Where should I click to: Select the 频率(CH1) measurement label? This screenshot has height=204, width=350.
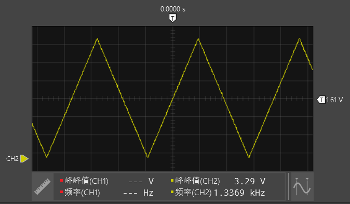click(x=82, y=193)
